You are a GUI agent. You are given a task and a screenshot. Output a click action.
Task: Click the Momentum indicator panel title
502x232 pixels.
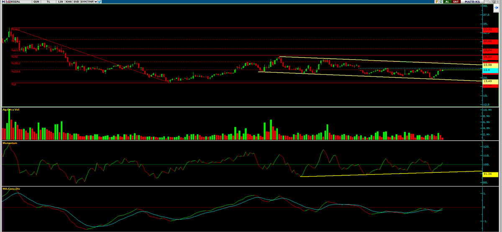coord(10,143)
